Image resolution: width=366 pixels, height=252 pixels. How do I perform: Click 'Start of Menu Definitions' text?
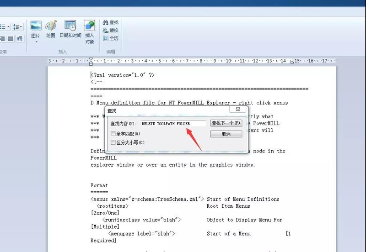click(x=243, y=199)
